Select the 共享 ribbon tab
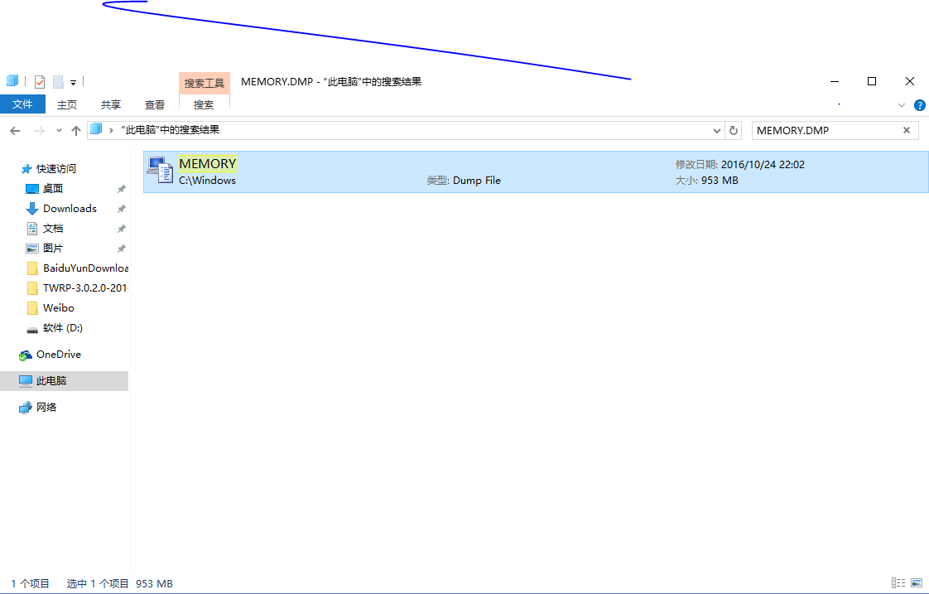Screen dimensions: 929x594 tap(110, 104)
